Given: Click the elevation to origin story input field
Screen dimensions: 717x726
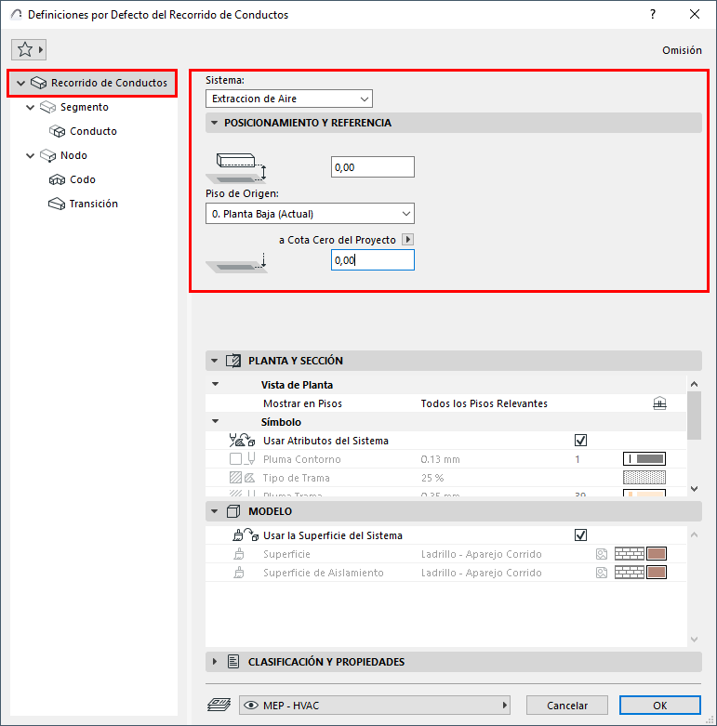Looking at the screenshot, I should 372,166.
